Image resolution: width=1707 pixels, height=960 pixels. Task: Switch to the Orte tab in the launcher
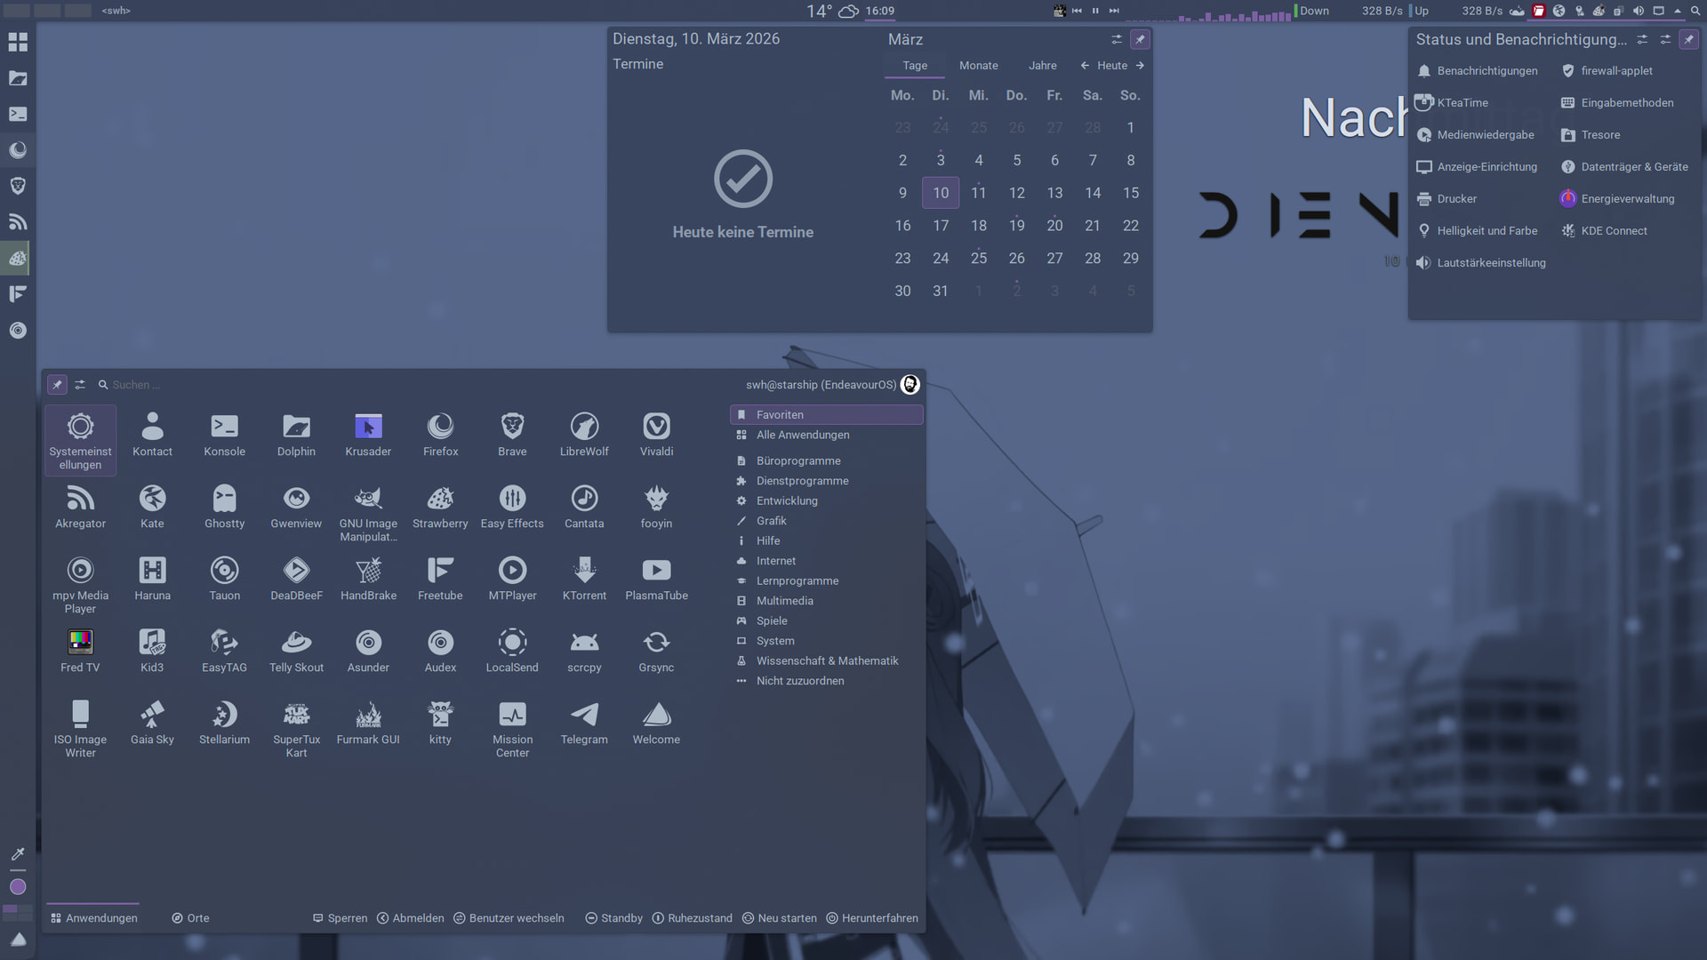tap(190, 918)
